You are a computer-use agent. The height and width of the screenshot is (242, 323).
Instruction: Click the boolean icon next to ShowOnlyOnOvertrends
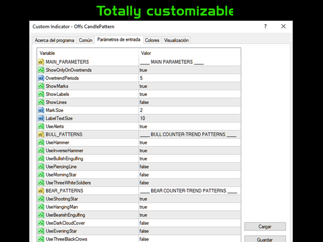point(41,70)
